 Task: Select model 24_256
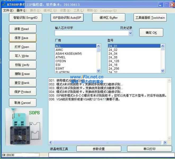[x=134, y=68]
